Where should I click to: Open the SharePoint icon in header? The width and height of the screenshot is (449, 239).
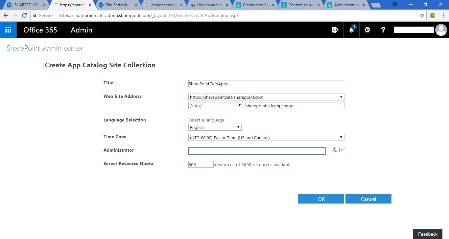(x=335, y=30)
